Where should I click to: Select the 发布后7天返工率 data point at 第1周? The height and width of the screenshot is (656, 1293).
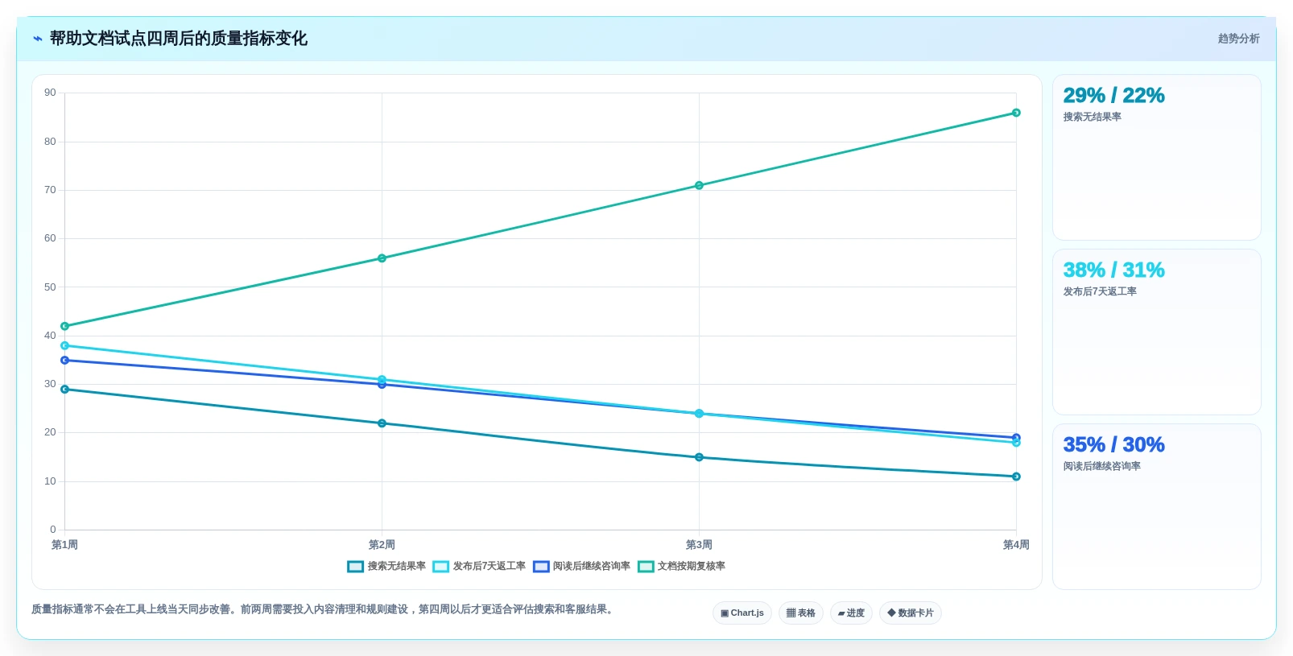click(65, 346)
